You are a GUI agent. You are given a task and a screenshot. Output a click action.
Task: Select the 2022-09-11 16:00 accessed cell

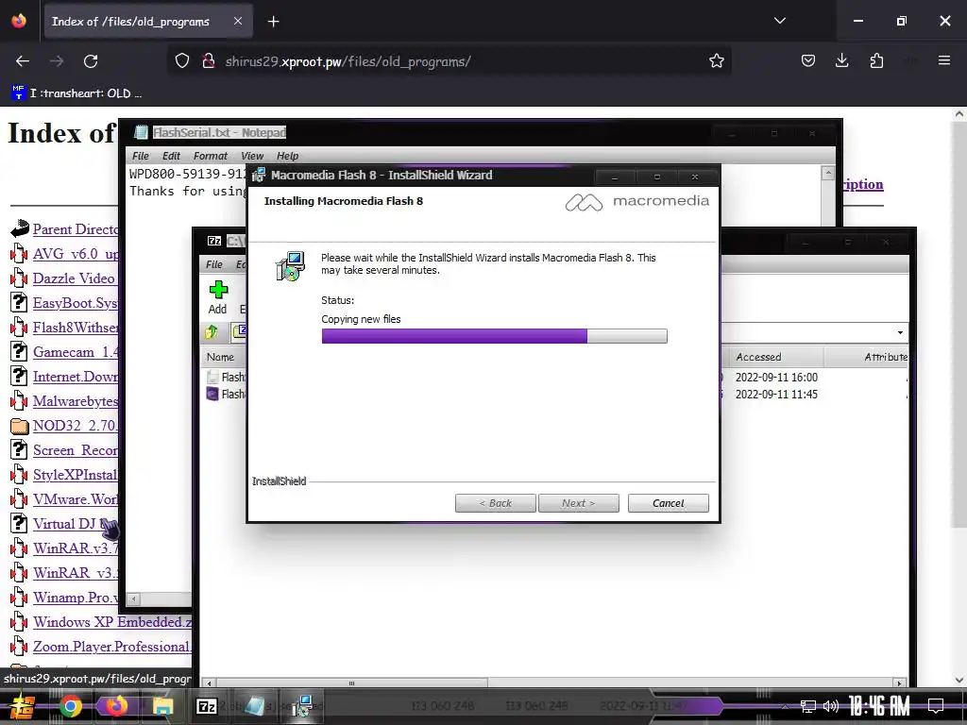[776, 378]
